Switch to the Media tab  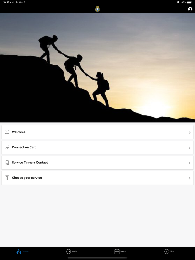coord(72,251)
